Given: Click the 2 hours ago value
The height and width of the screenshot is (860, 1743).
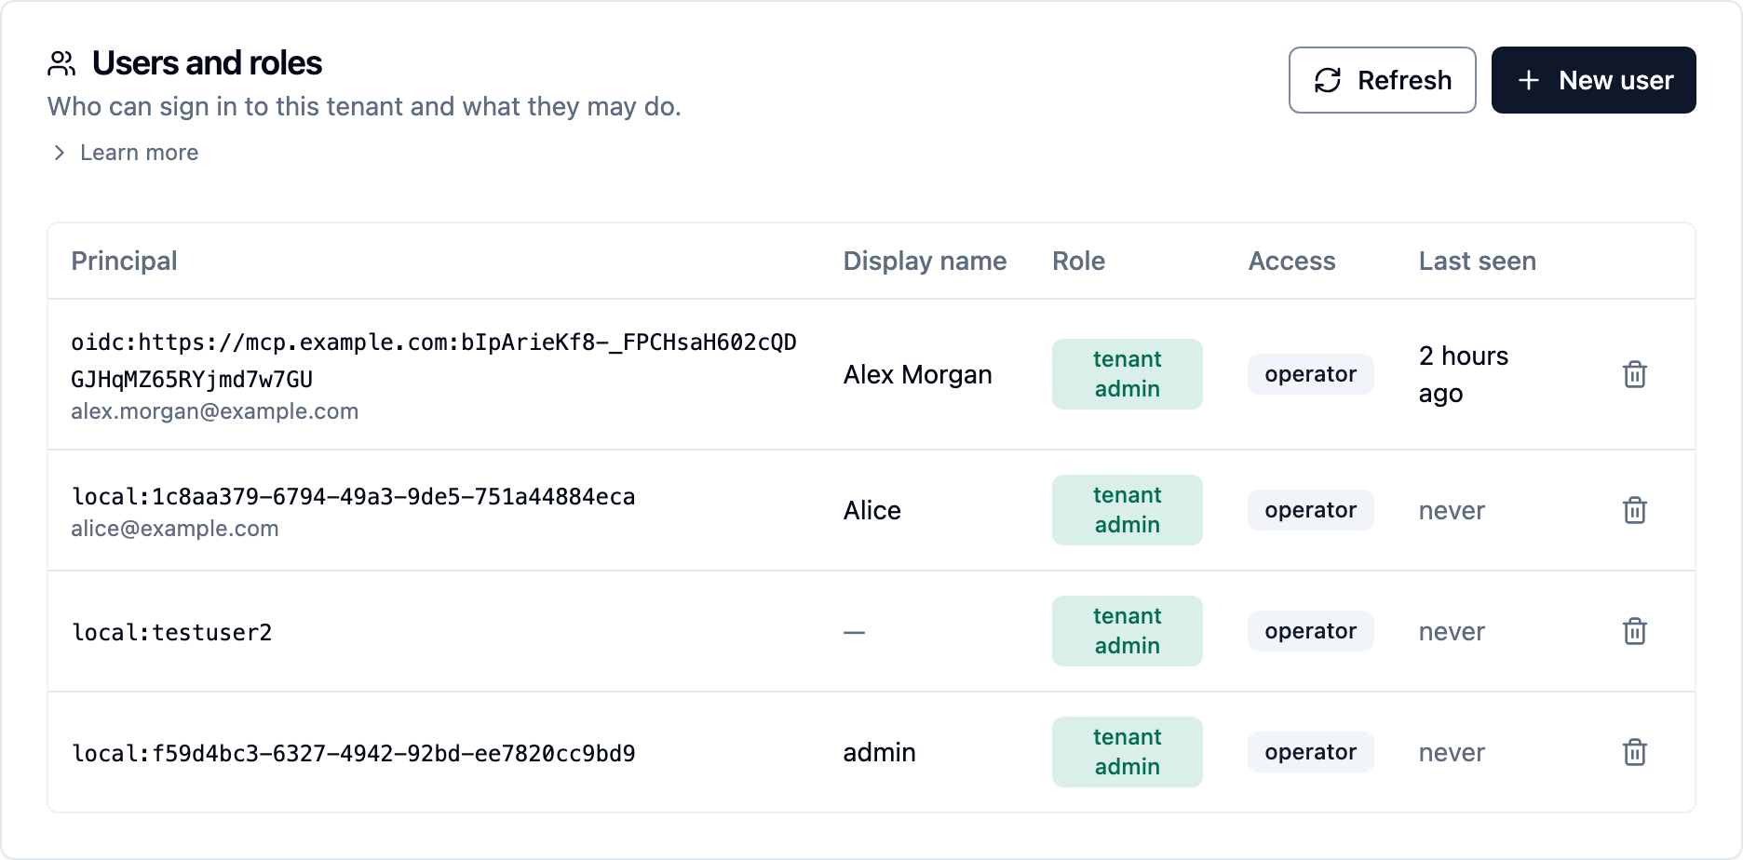Looking at the screenshot, I should tap(1464, 374).
